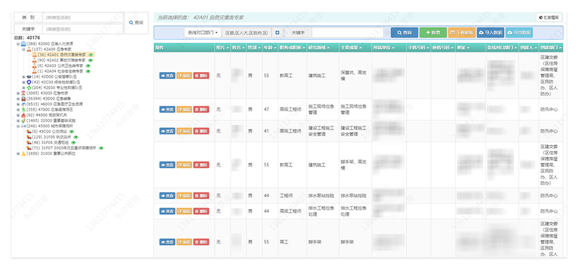Click the 47000 应急避难场区 running figure icon
Screen dimensions: 578x271
click(x=23, y=110)
